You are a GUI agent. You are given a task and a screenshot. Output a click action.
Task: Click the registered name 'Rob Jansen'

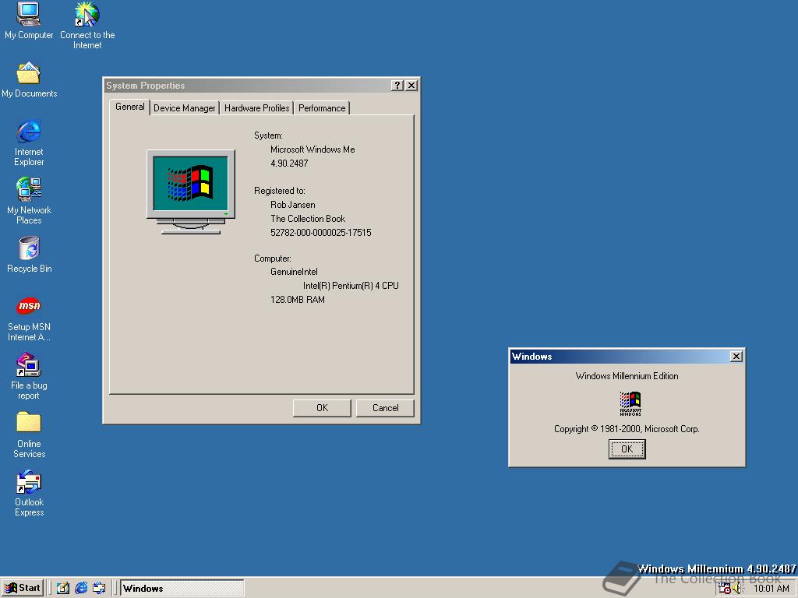pos(293,205)
